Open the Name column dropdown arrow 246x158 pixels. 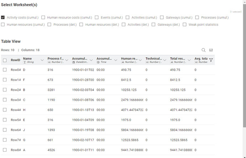[x=42, y=60]
